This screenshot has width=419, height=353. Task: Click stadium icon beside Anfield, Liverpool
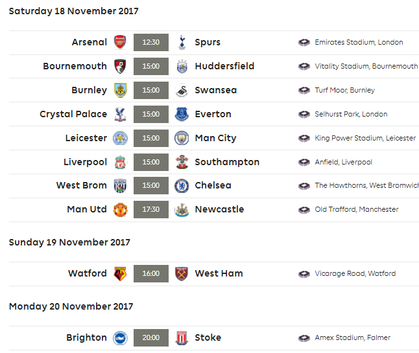coord(304,162)
